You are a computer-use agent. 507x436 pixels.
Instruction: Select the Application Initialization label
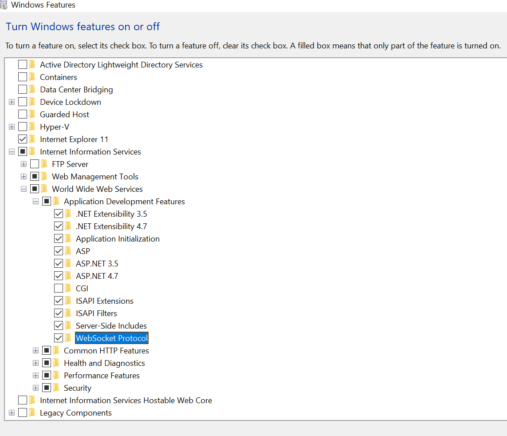tap(118, 239)
